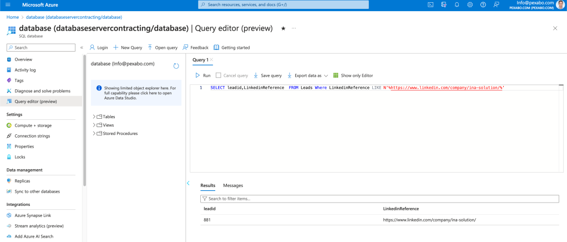Image resolution: width=567 pixels, height=242 pixels.
Task: Open Compute + storage settings
Action: 33,125
